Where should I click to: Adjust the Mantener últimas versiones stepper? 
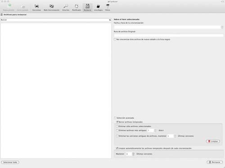coord(133,154)
